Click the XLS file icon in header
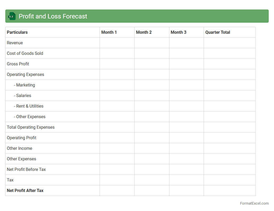This screenshot has height=211, width=274. click(x=12, y=16)
